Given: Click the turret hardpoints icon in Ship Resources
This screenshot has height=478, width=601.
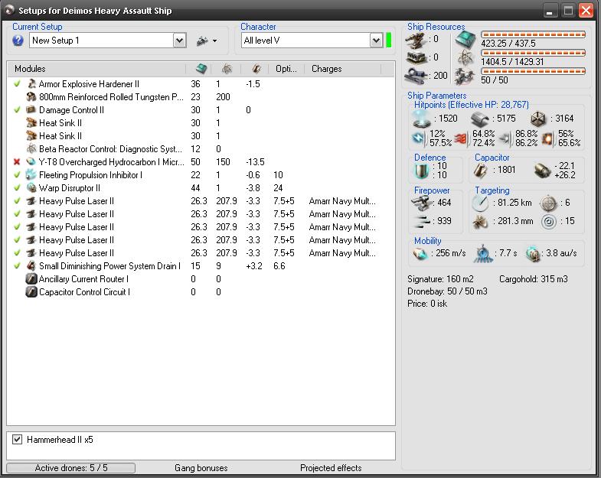Looking at the screenshot, I should click(x=416, y=40).
